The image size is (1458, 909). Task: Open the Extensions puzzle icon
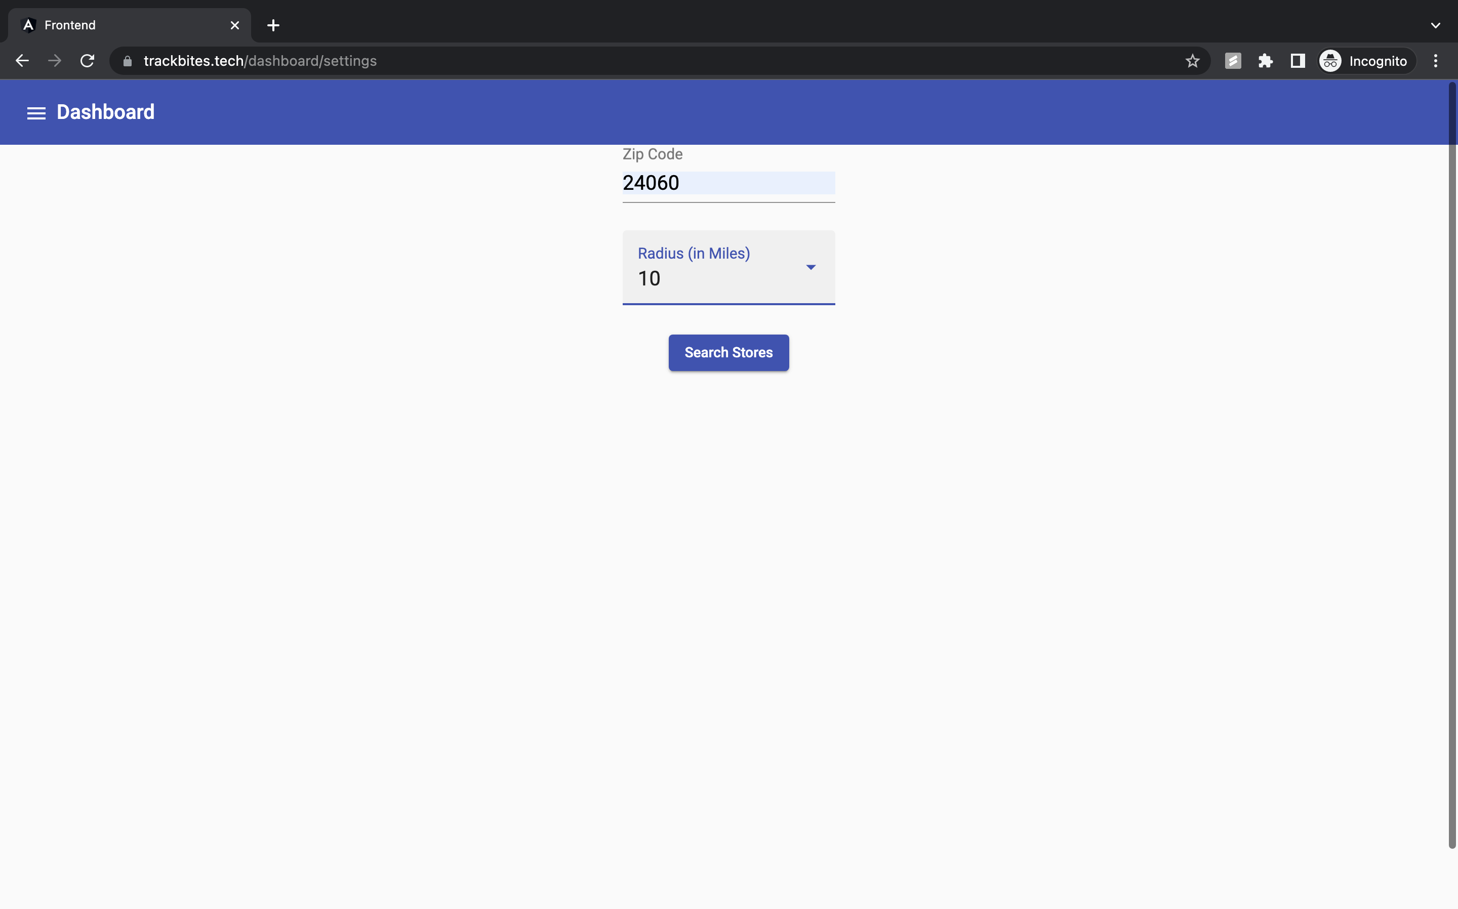1265,61
